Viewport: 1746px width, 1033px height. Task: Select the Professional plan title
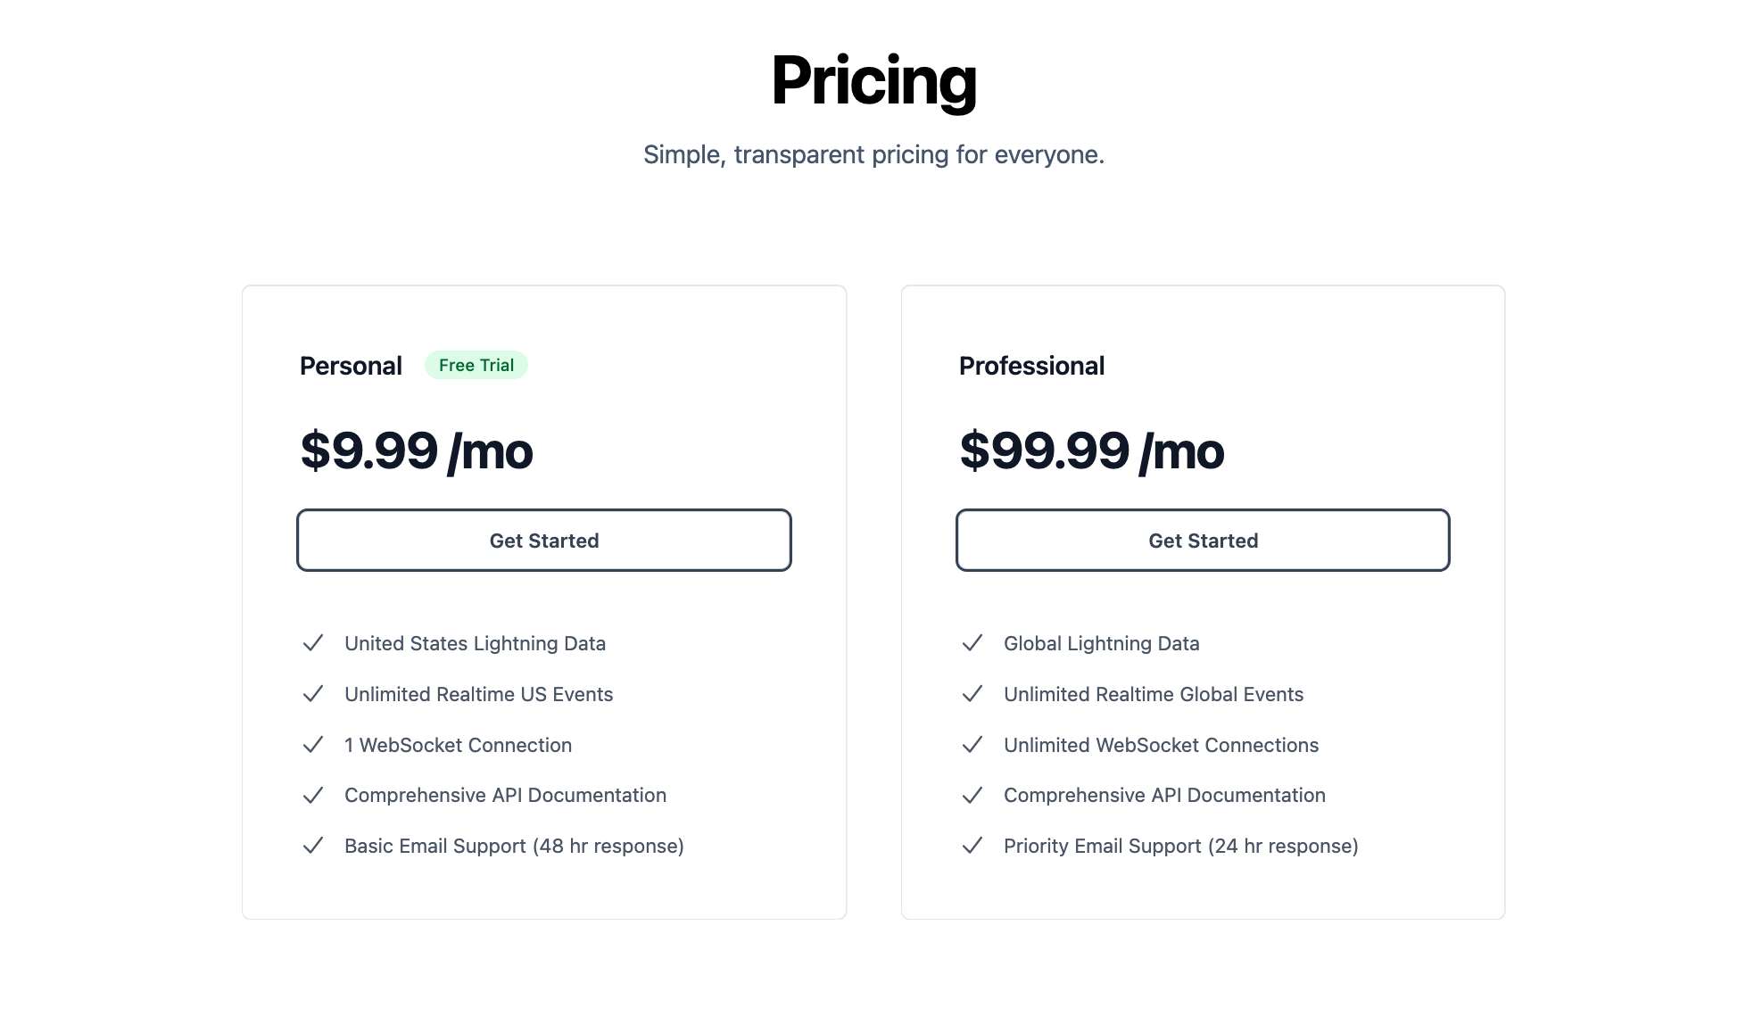pyautogui.click(x=1031, y=366)
